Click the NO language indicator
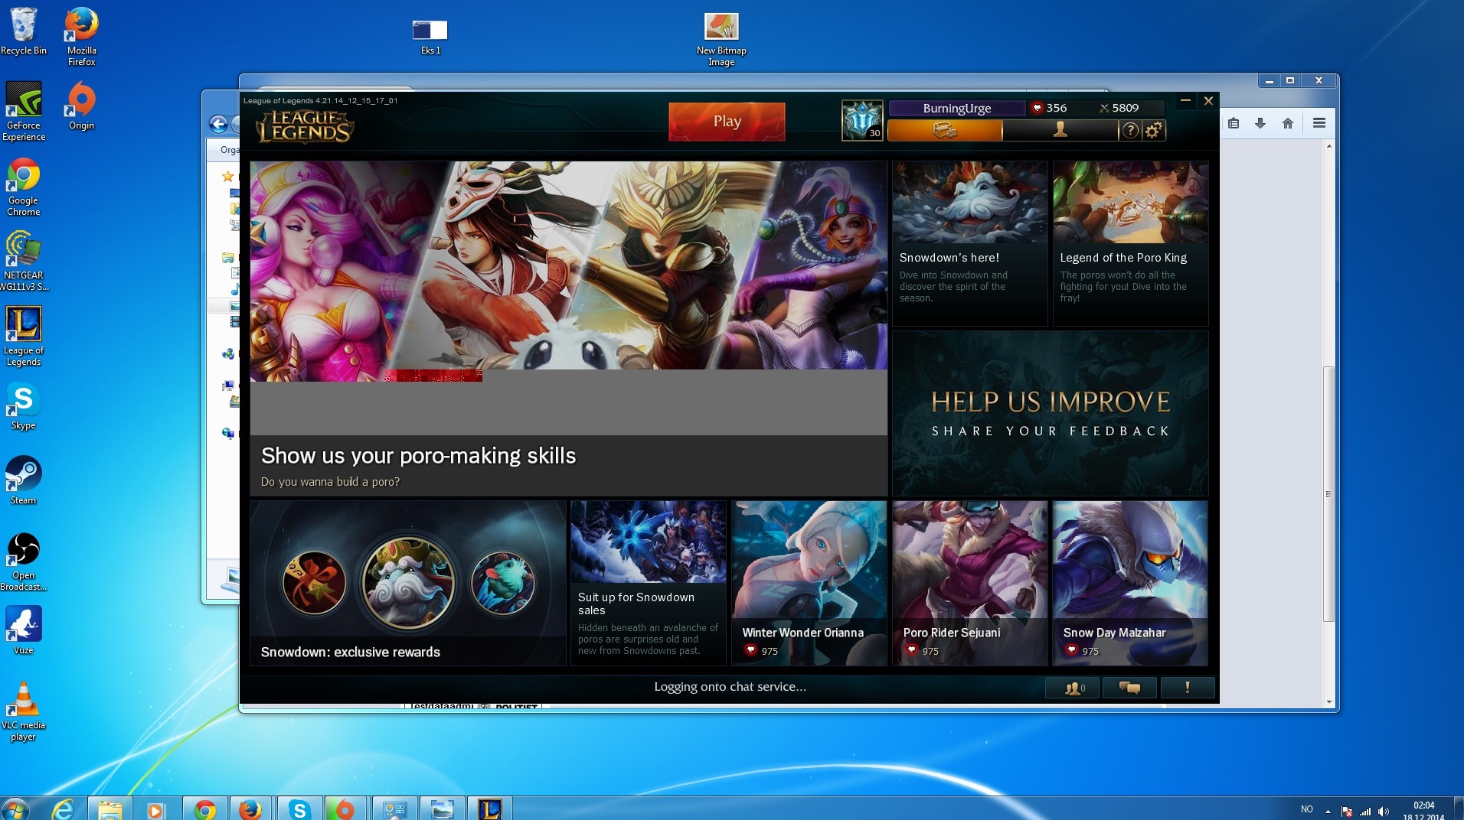Viewport: 1464px width, 820px height. point(1306,809)
